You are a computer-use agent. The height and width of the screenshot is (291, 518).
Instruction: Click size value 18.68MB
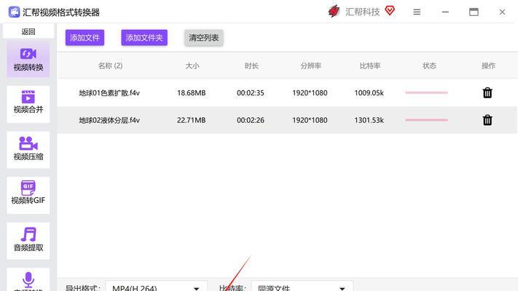(x=192, y=93)
